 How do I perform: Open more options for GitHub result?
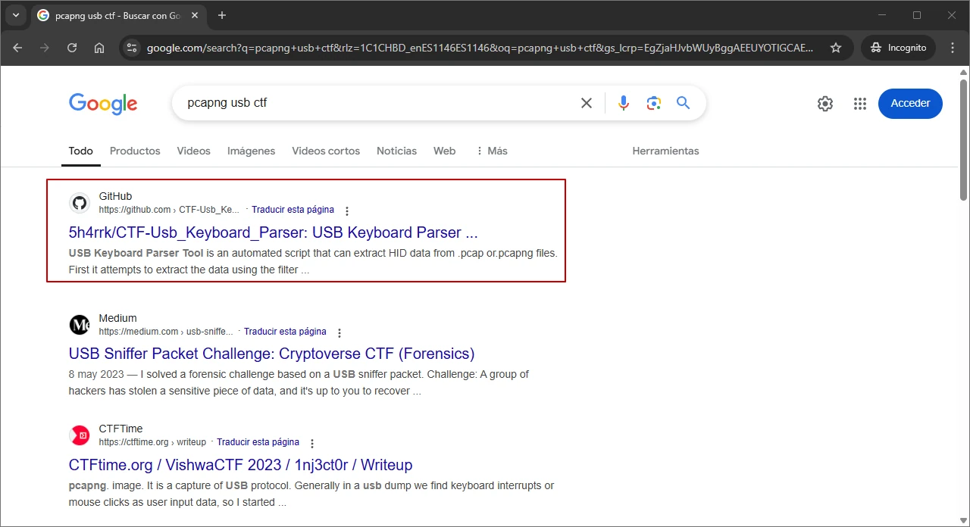point(347,211)
